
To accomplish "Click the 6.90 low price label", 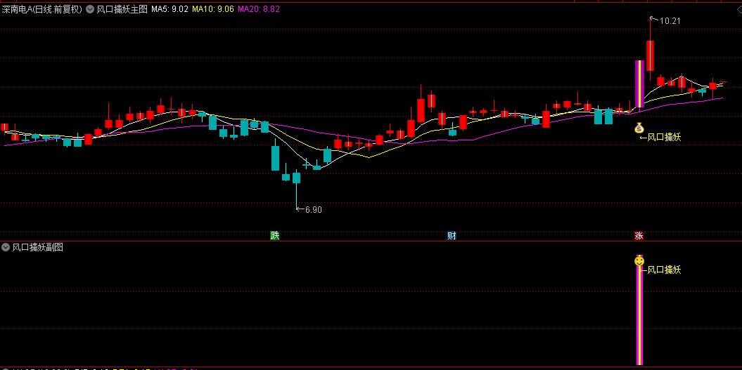I will click(x=313, y=210).
